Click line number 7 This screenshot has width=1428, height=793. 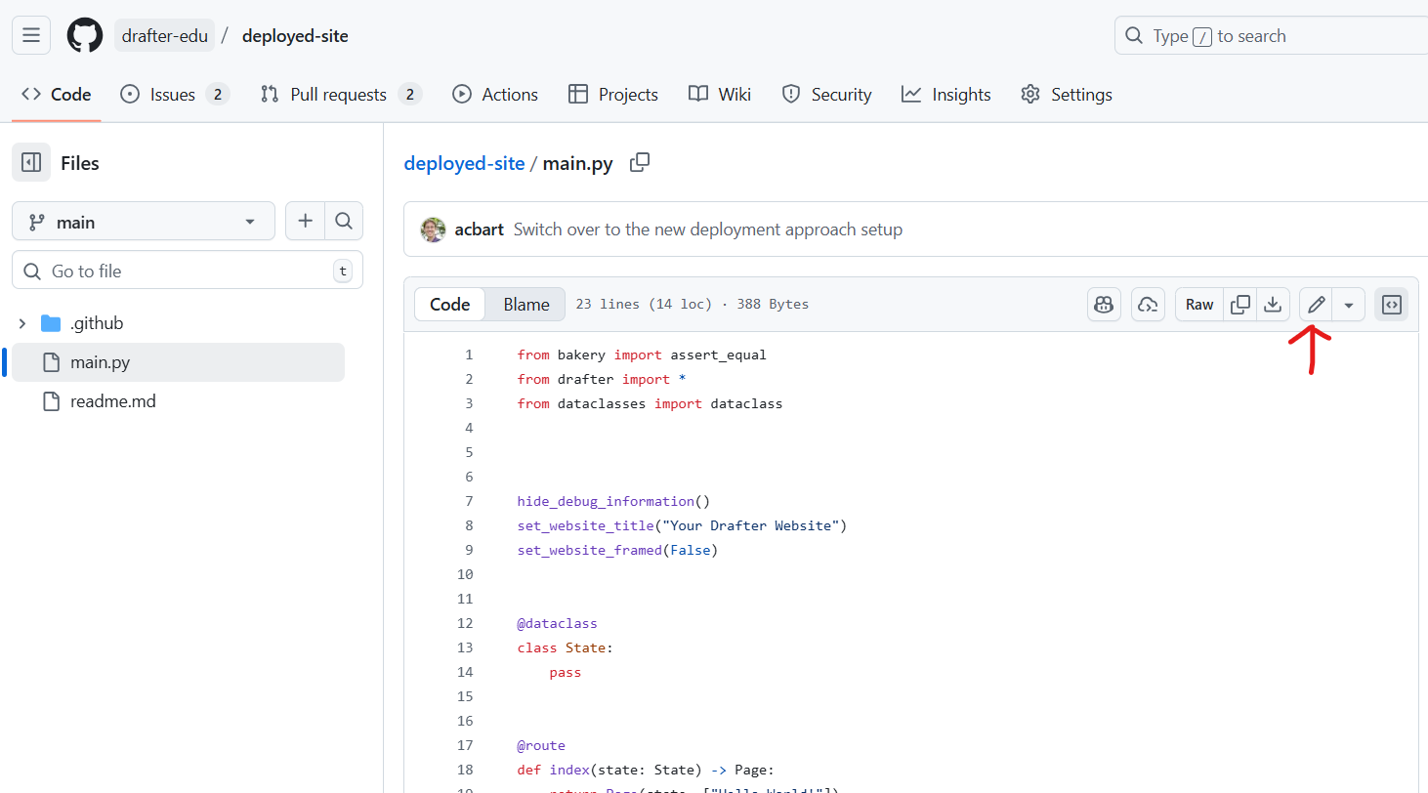pos(469,501)
